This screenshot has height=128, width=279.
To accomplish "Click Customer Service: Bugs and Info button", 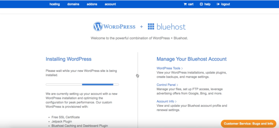I will (248, 124).
